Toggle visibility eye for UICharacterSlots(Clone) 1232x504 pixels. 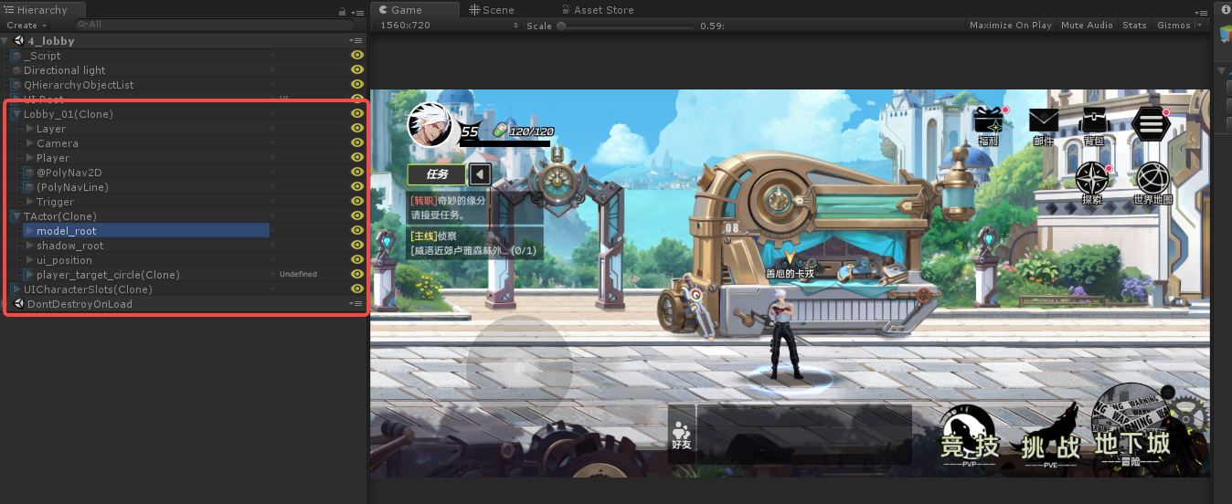coord(357,289)
